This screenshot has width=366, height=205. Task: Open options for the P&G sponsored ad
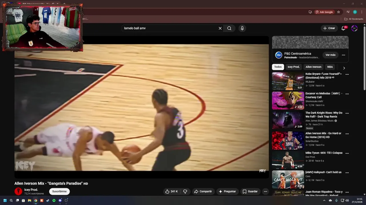coord(343,55)
